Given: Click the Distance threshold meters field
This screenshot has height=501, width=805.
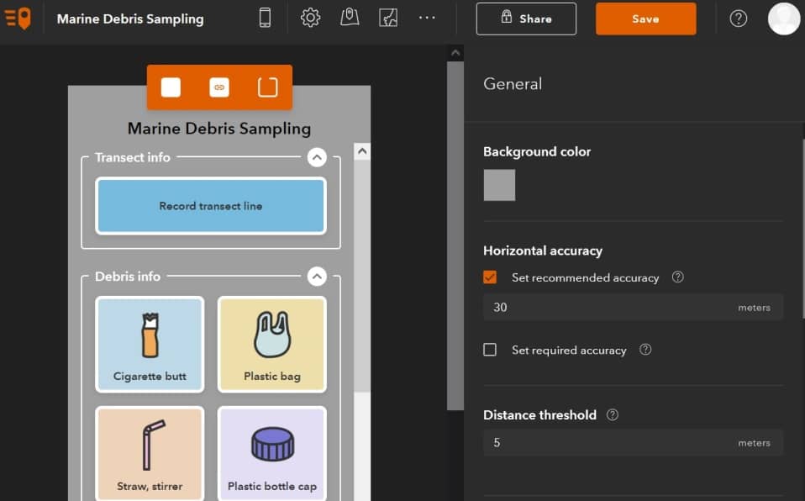Looking at the screenshot, I should 633,442.
